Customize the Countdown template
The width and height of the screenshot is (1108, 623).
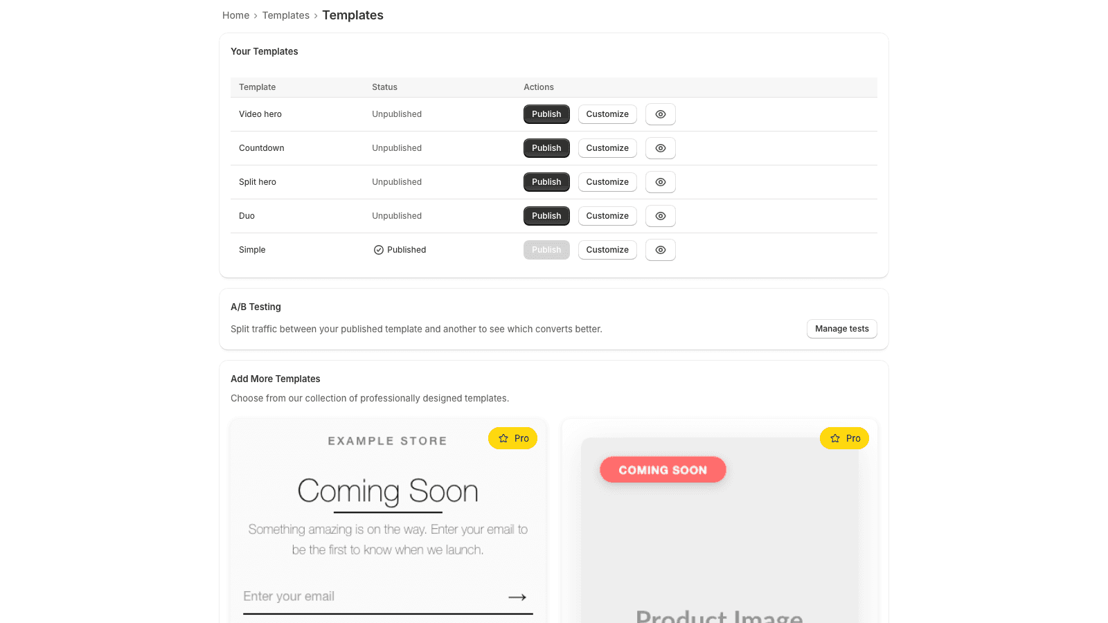click(607, 148)
